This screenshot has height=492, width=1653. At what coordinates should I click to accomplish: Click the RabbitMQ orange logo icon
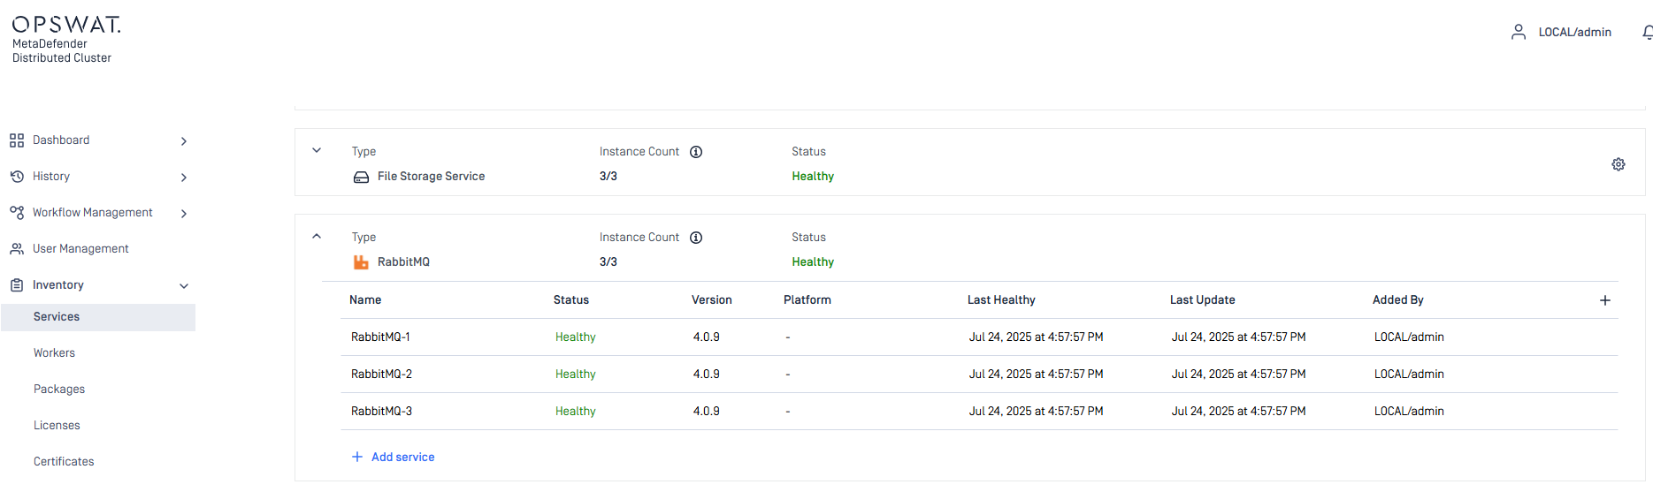point(361,262)
